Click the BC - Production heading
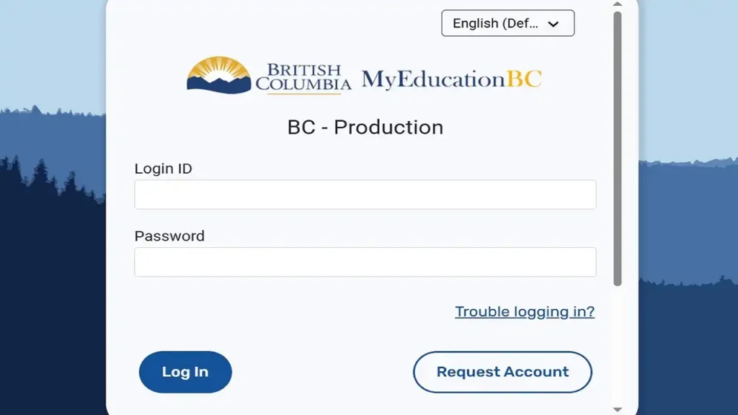 [365, 127]
